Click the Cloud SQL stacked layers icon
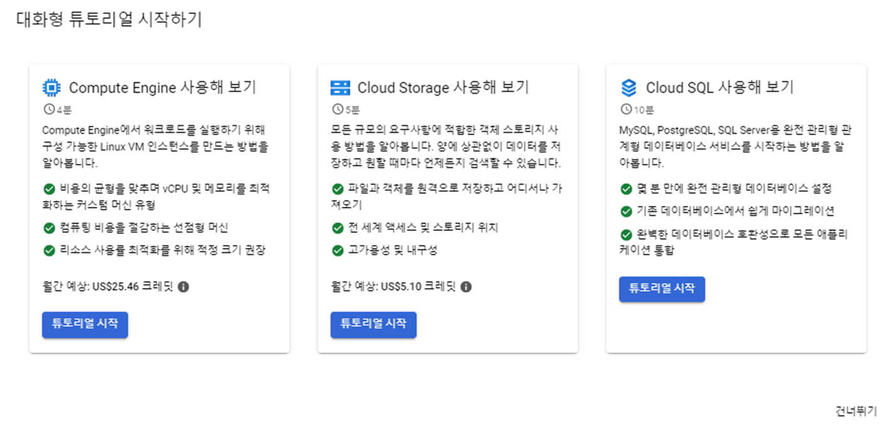The image size is (893, 430). click(628, 88)
